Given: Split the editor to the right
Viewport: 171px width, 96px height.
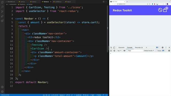Looking at the screenshot, I should pyautogui.click(x=104, y=2).
